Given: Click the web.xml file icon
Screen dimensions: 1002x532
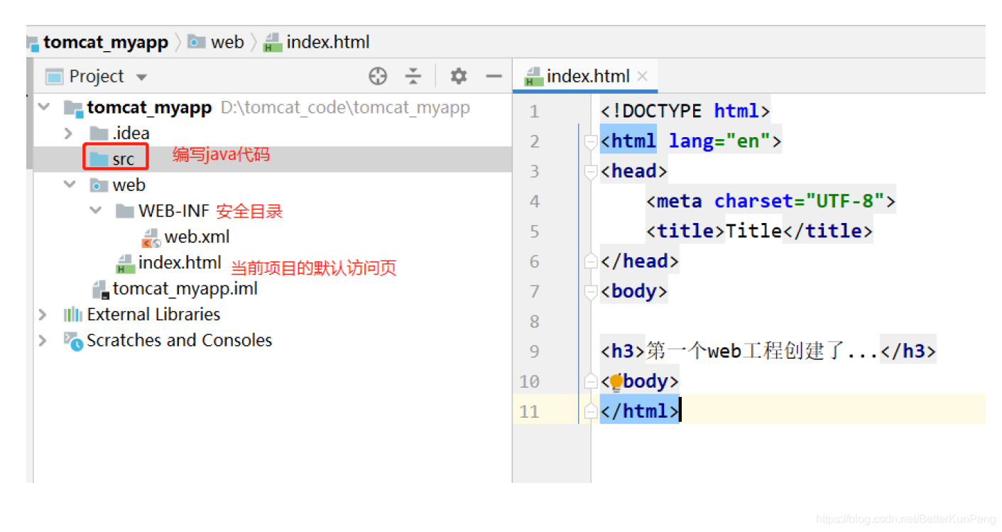Looking at the screenshot, I should point(151,237).
